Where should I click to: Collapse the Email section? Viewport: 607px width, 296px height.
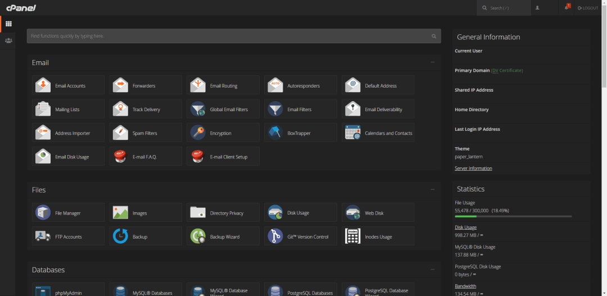click(x=432, y=62)
